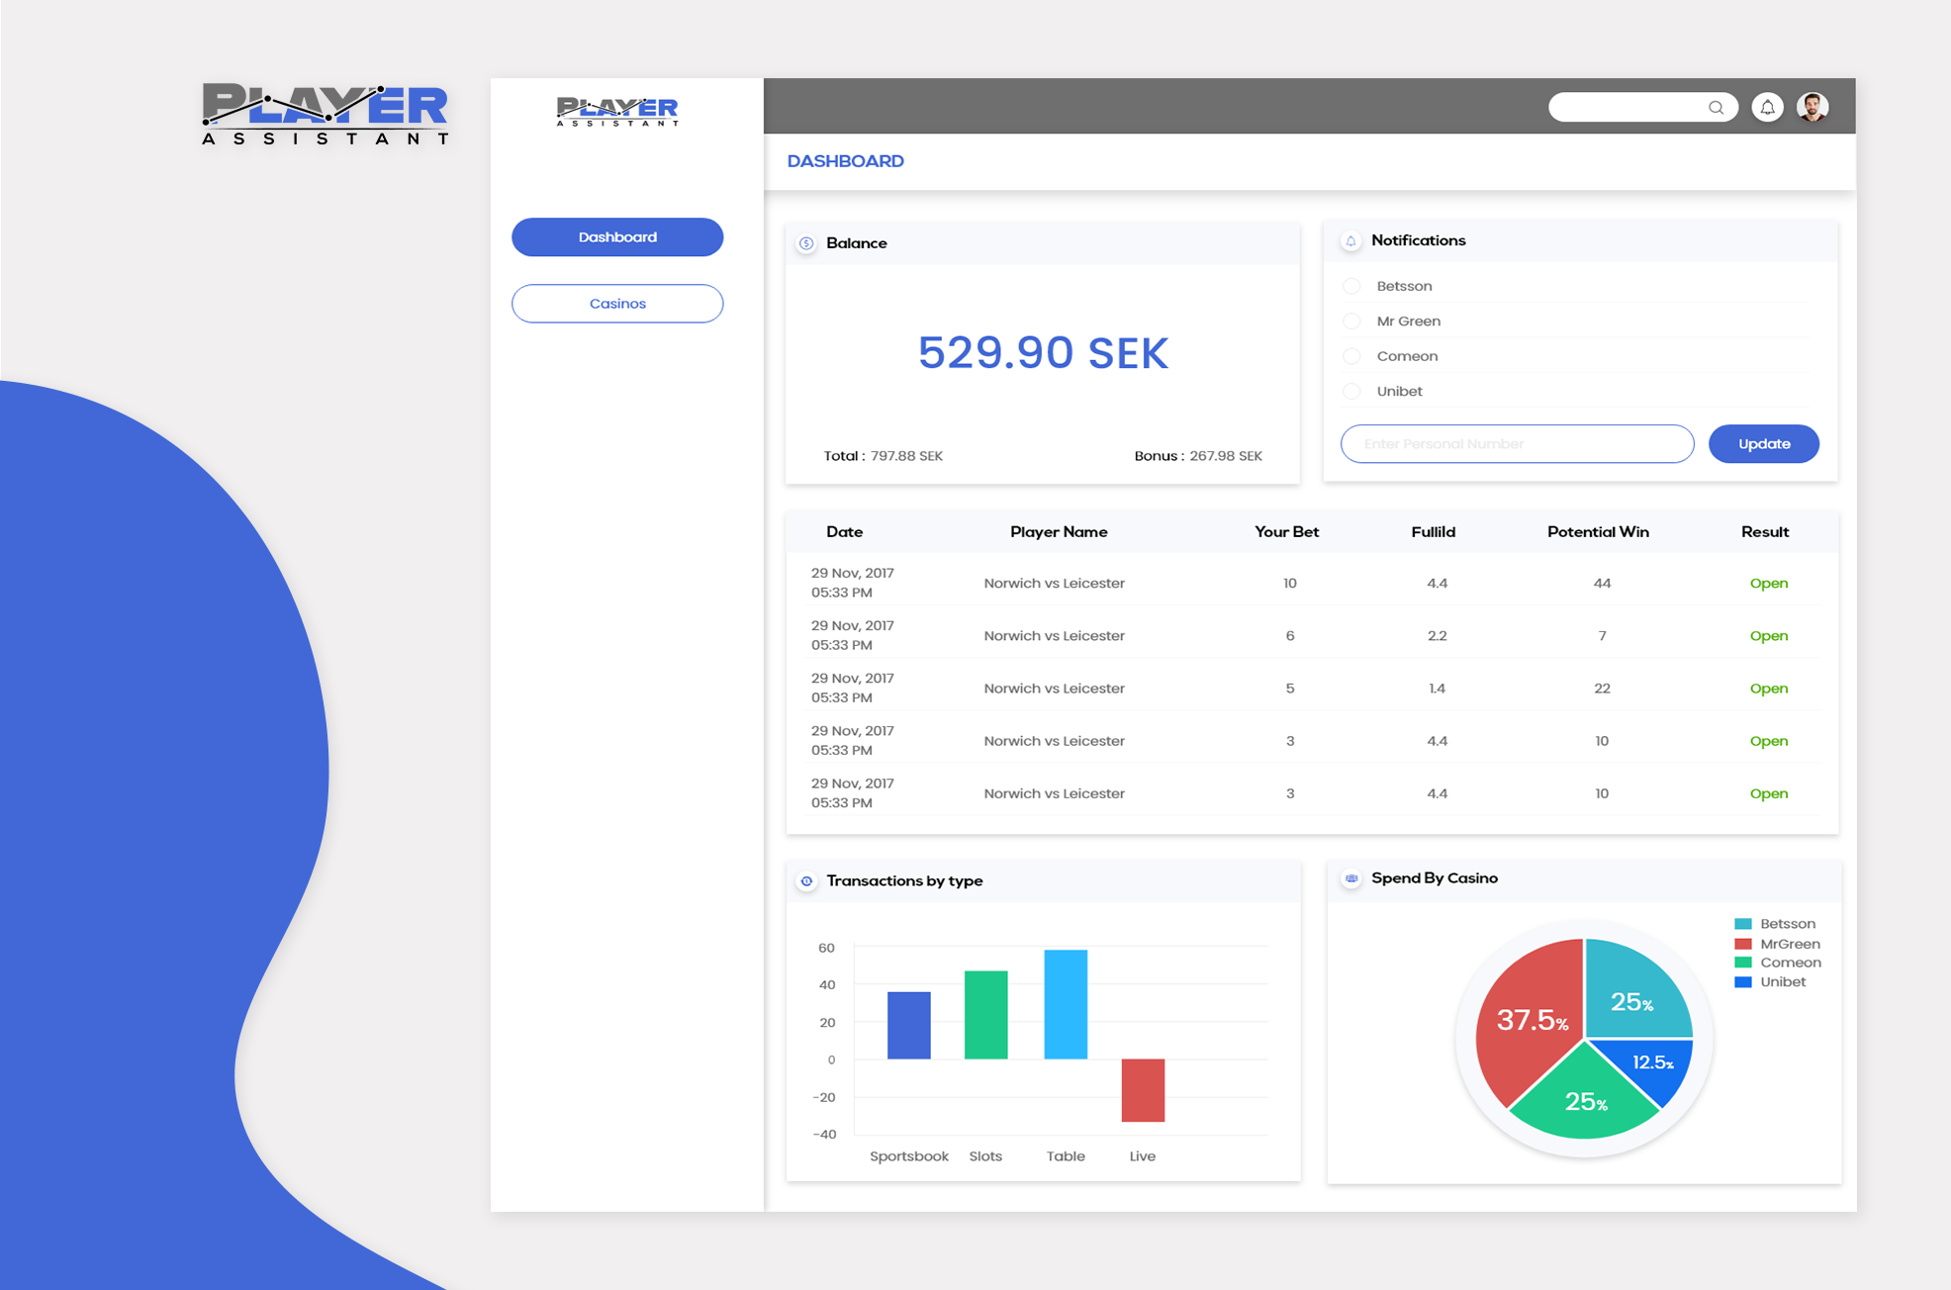Open the Casinos menu item
Screen dimensions: 1951x1290
pyautogui.click(x=617, y=304)
